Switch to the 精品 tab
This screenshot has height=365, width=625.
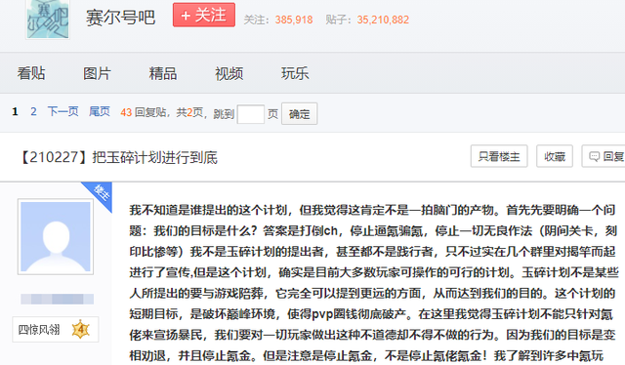point(163,73)
